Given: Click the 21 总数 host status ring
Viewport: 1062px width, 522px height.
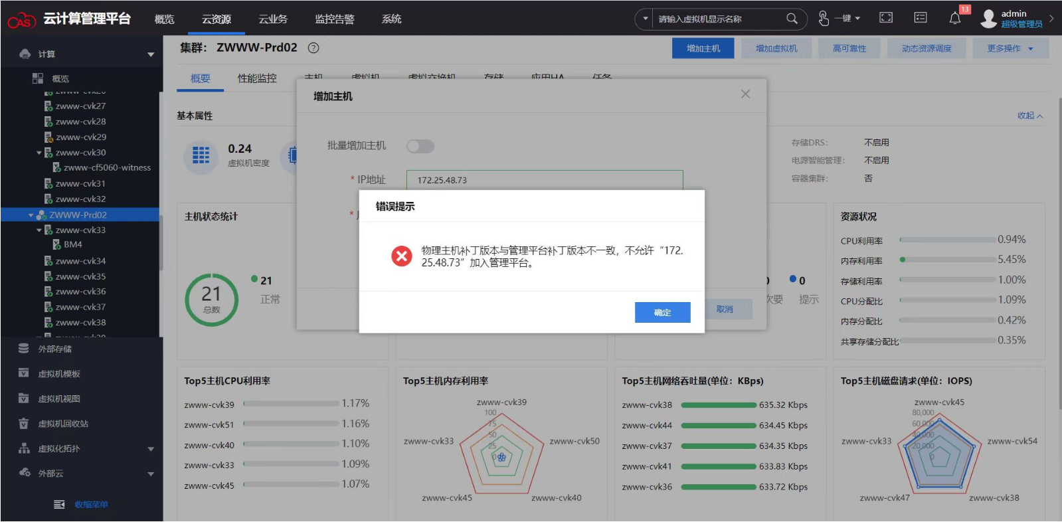Looking at the screenshot, I should click(x=211, y=300).
